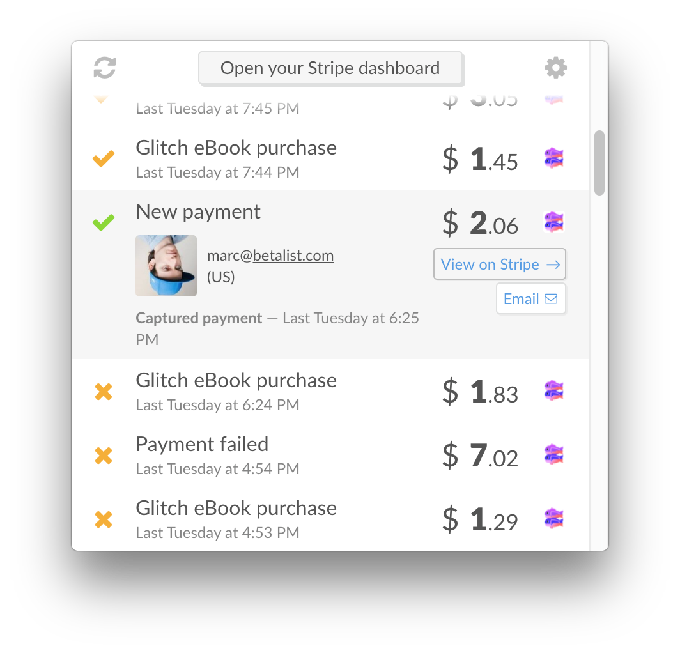
Task: Click the vertical scrollbar thumb
Action: (x=599, y=163)
